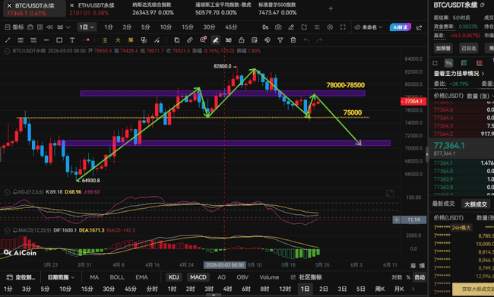494x297 pixels.
Task: Select the text annotation tool
Action: pos(72,40)
